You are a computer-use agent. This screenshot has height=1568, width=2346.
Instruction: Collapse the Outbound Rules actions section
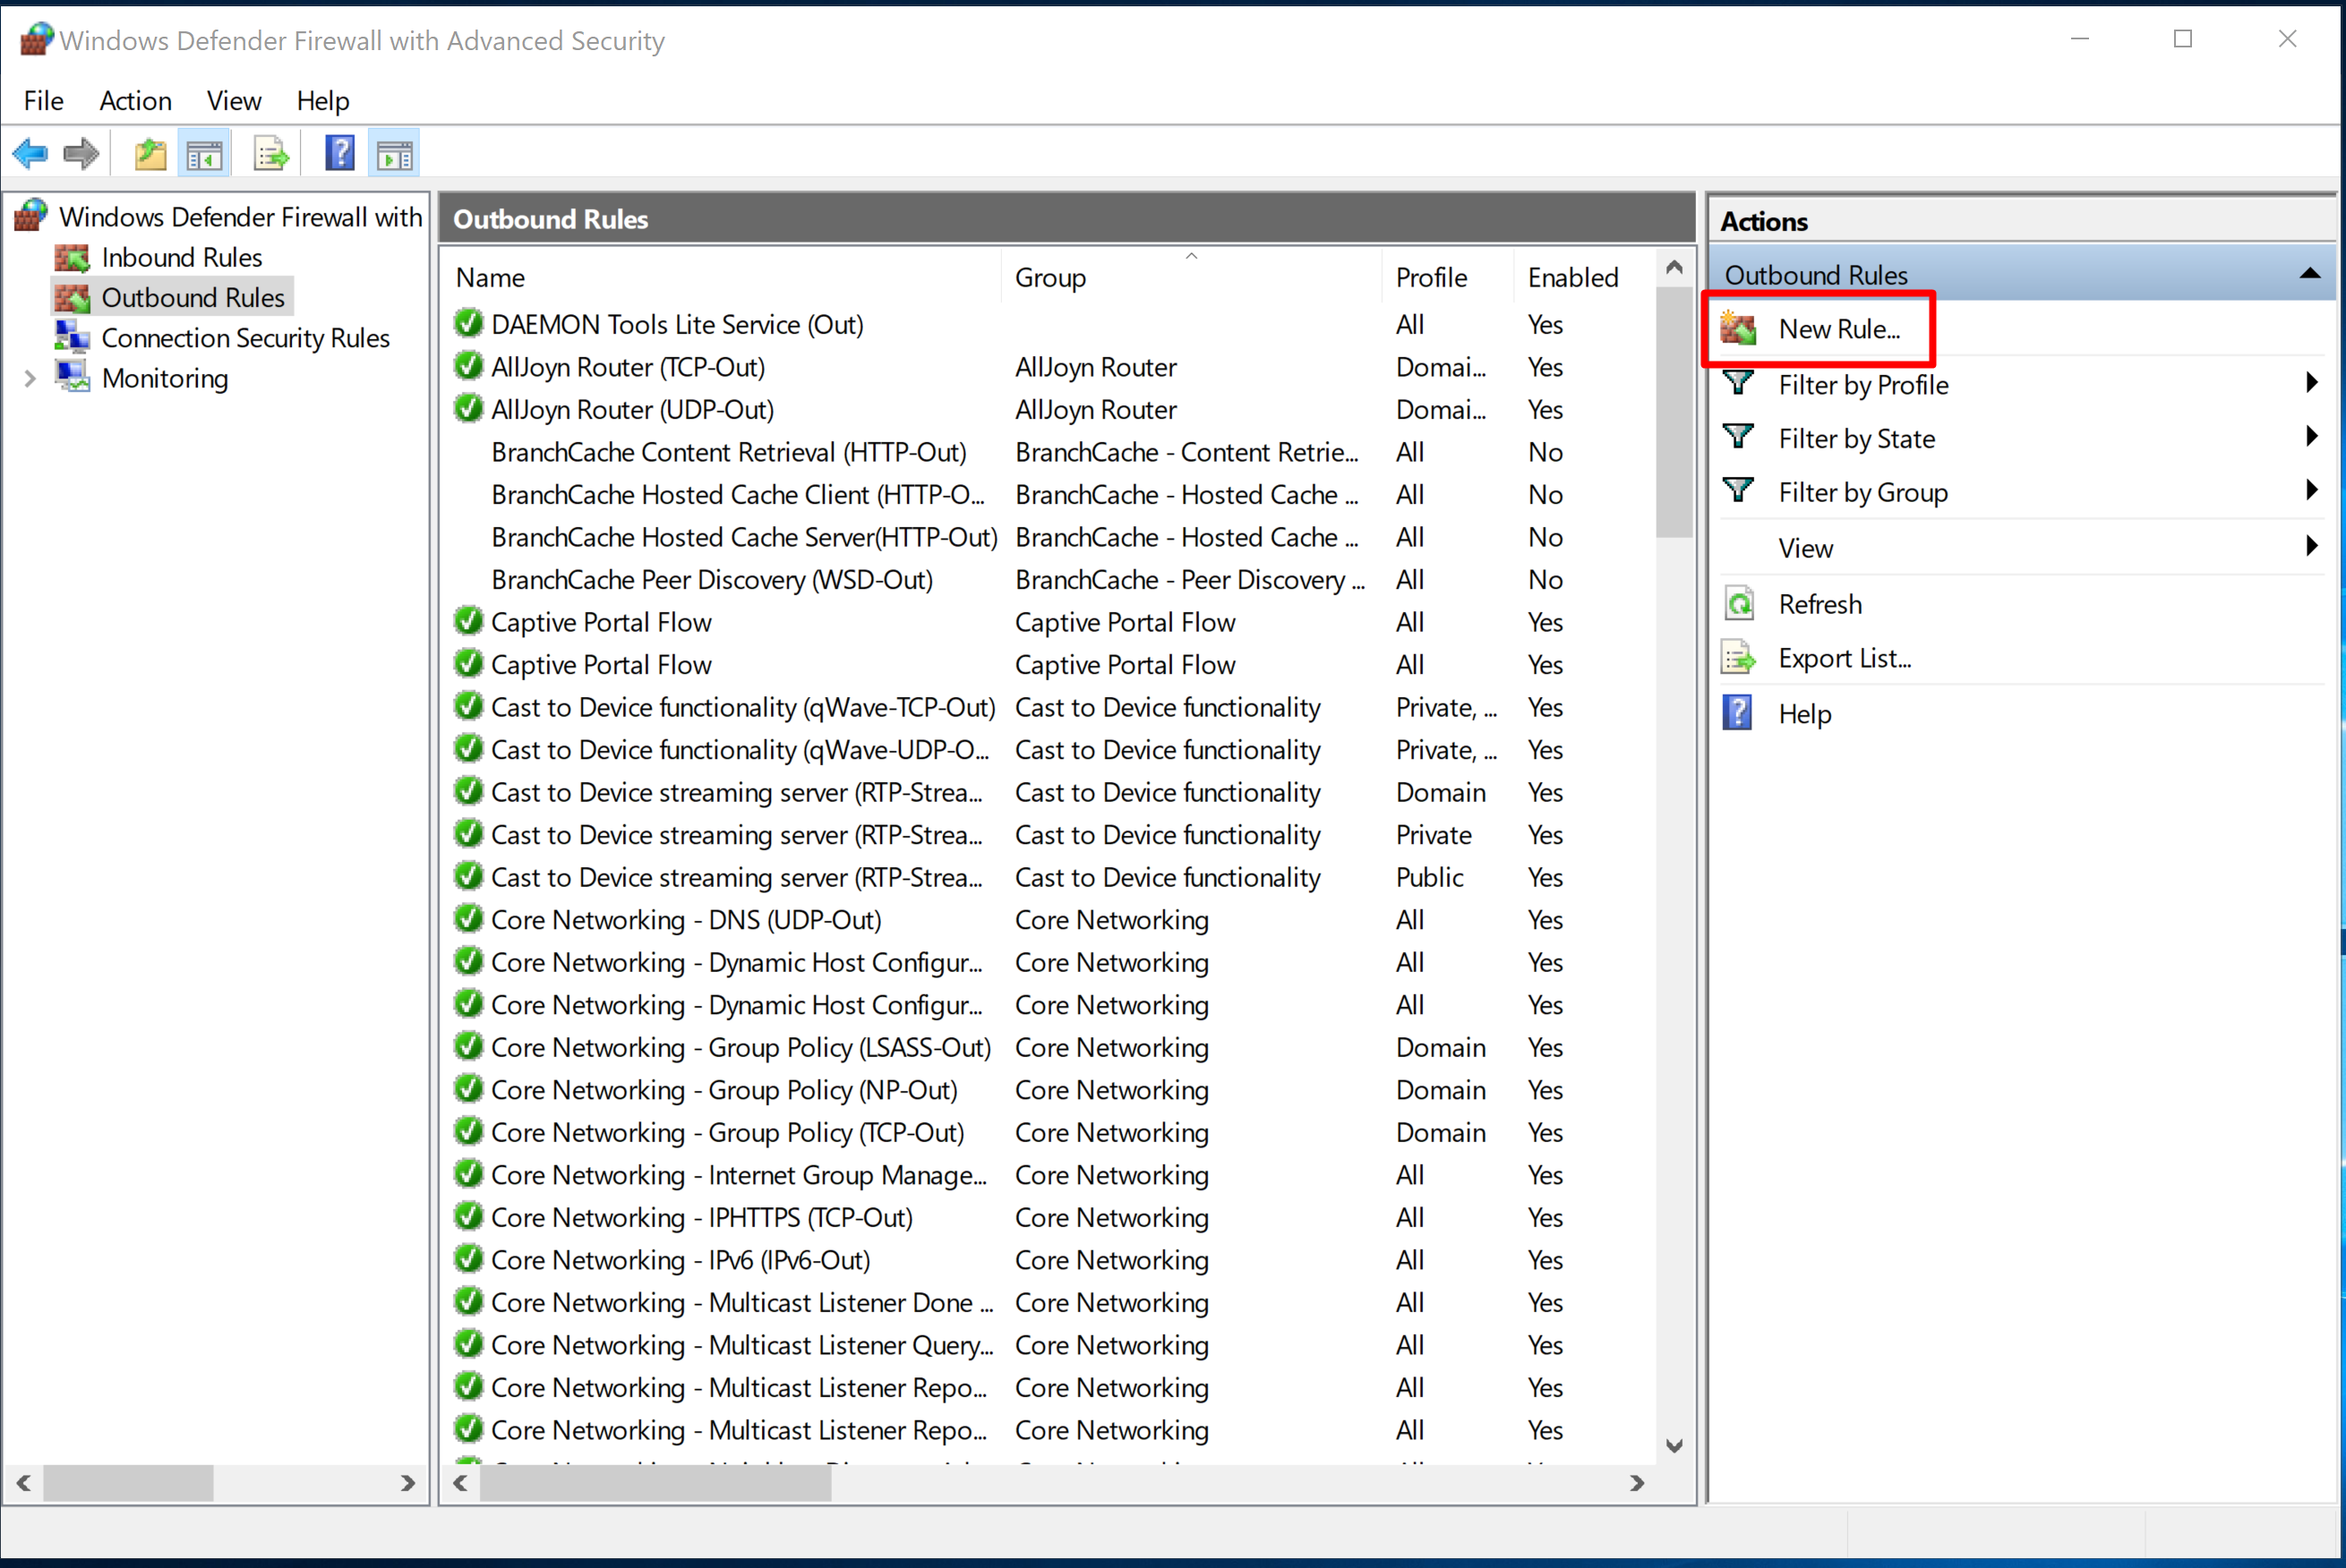click(2309, 274)
